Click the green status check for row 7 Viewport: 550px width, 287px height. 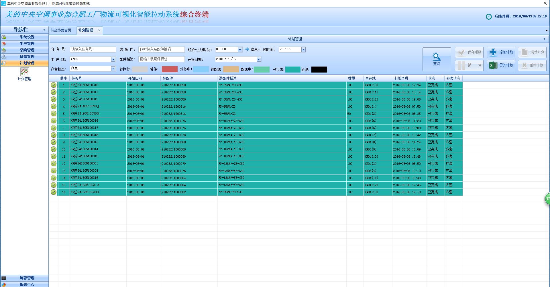point(54,128)
